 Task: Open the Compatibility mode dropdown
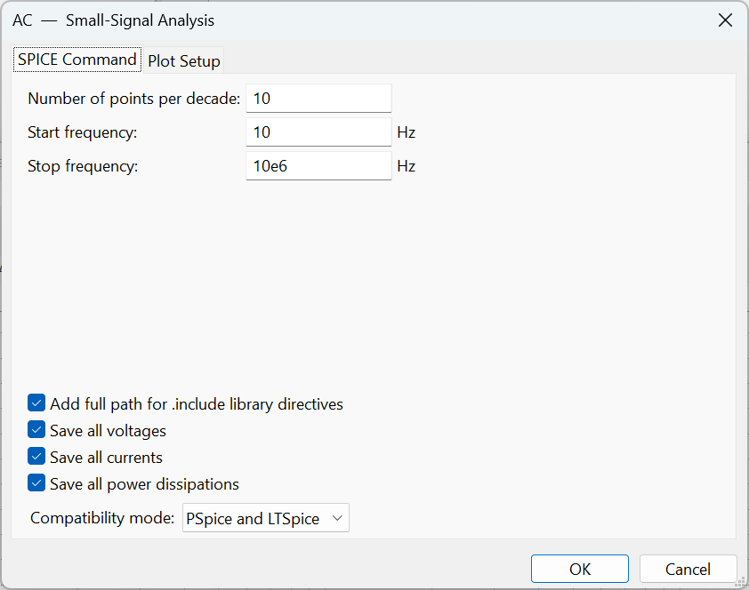pos(265,518)
